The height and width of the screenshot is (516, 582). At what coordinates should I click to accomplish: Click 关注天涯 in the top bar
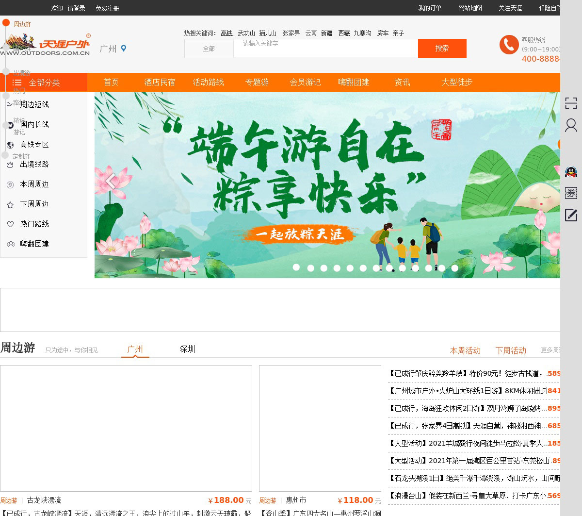(510, 8)
